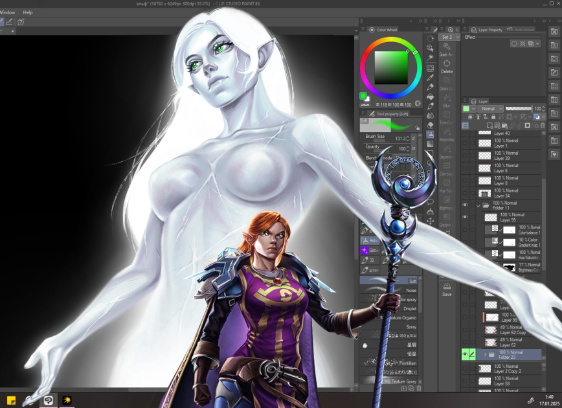Viewport: 562px width, 408px height.
Task: Click the layer opacity slider bar
Action: [519, 109]
